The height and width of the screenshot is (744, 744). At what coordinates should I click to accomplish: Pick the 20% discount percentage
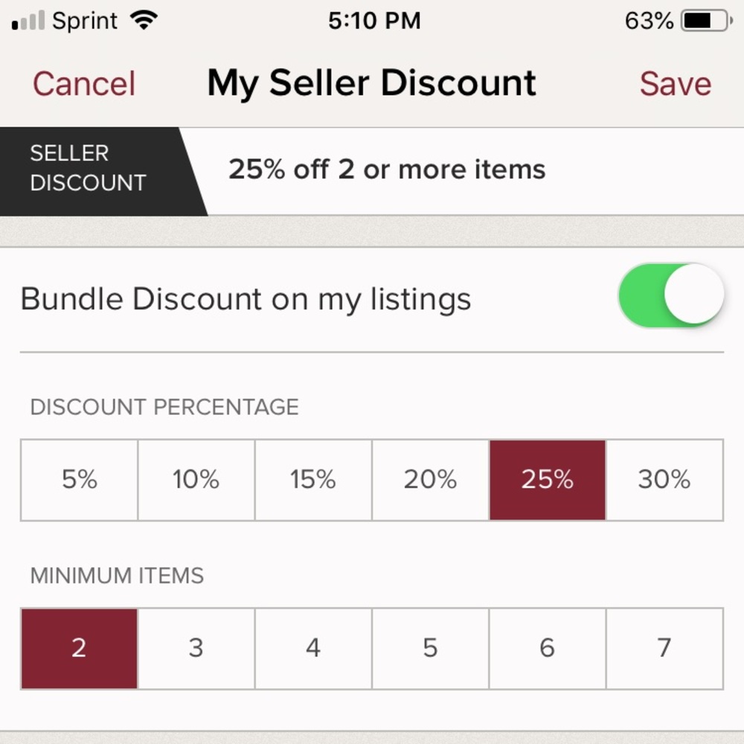[430, 480]
